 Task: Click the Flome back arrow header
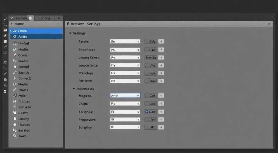[x=17, y=24]
